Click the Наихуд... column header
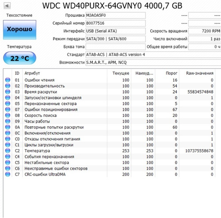Viewport: 221px width, 218px height. click(x=143, y=73)
